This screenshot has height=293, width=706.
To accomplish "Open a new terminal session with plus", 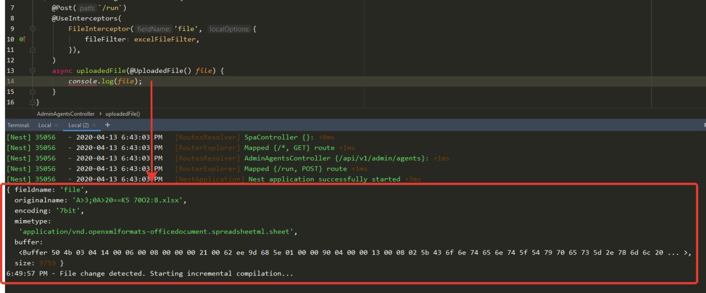I will [108, 125].
